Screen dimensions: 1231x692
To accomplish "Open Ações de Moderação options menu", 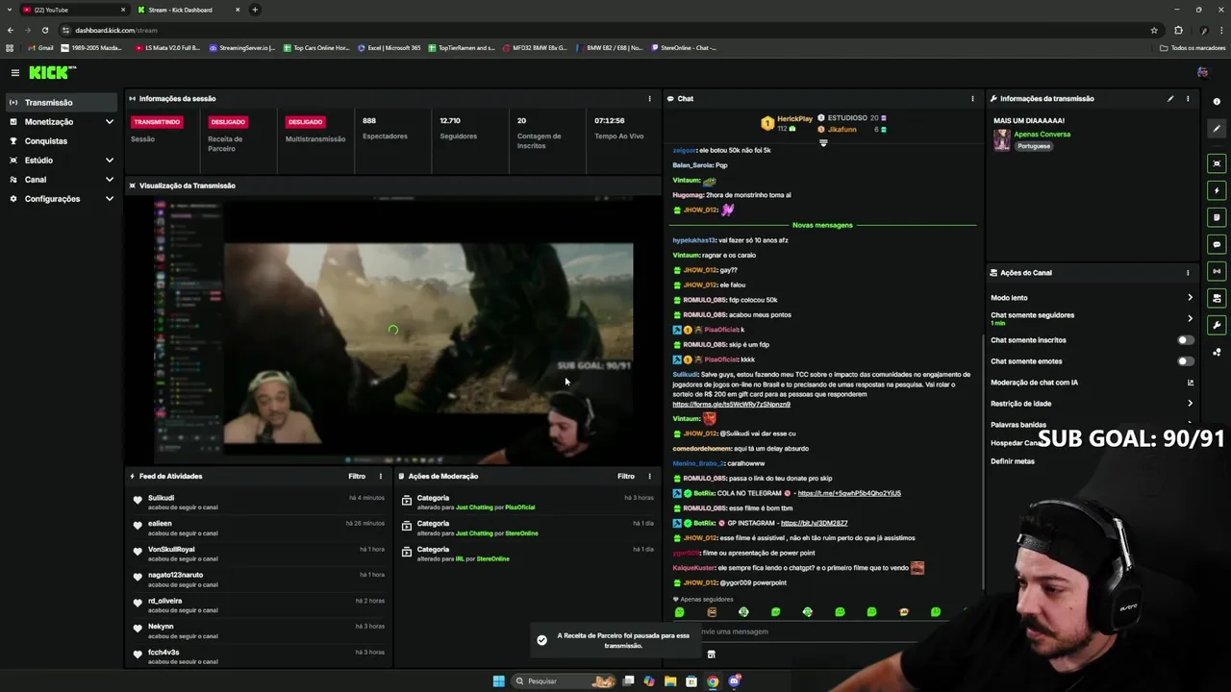I will click(x=649, y=476).
